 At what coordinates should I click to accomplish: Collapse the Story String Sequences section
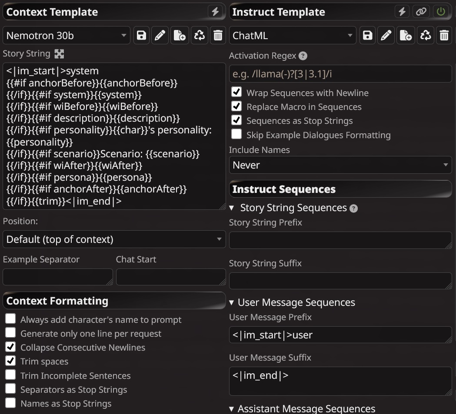(x=232, y=208)
